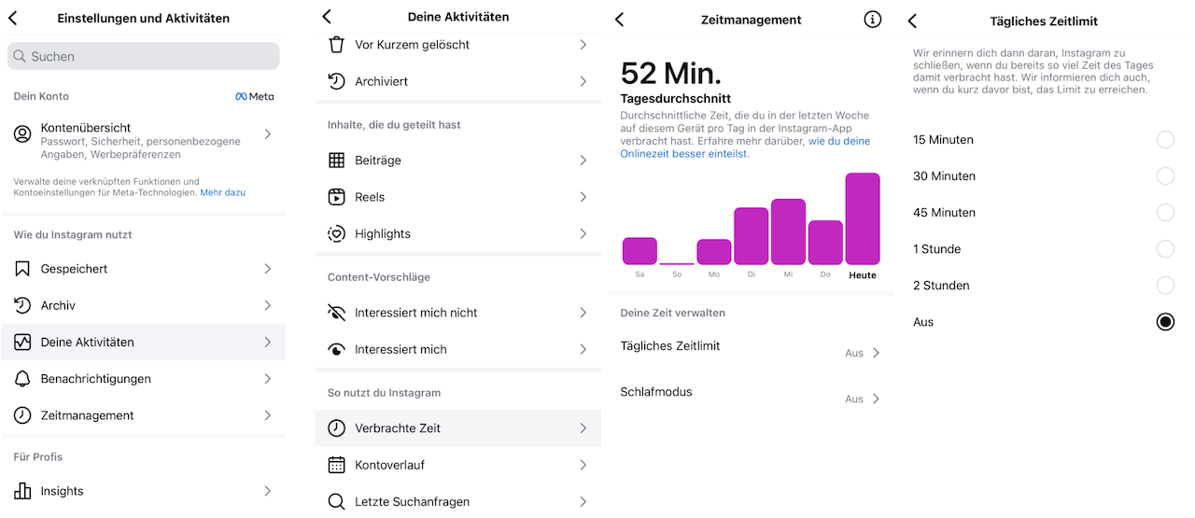The image size is (1195, 518).
Task: Tap the 52 Min. daily average text
Action: (x=671, y=74)
